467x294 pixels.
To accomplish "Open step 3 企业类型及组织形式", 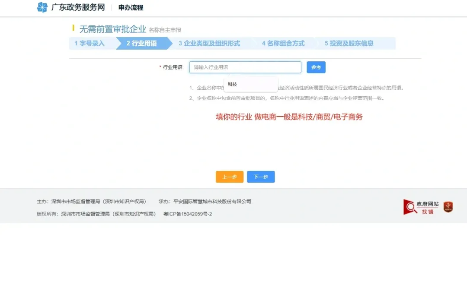I will (x=210, y=43).
